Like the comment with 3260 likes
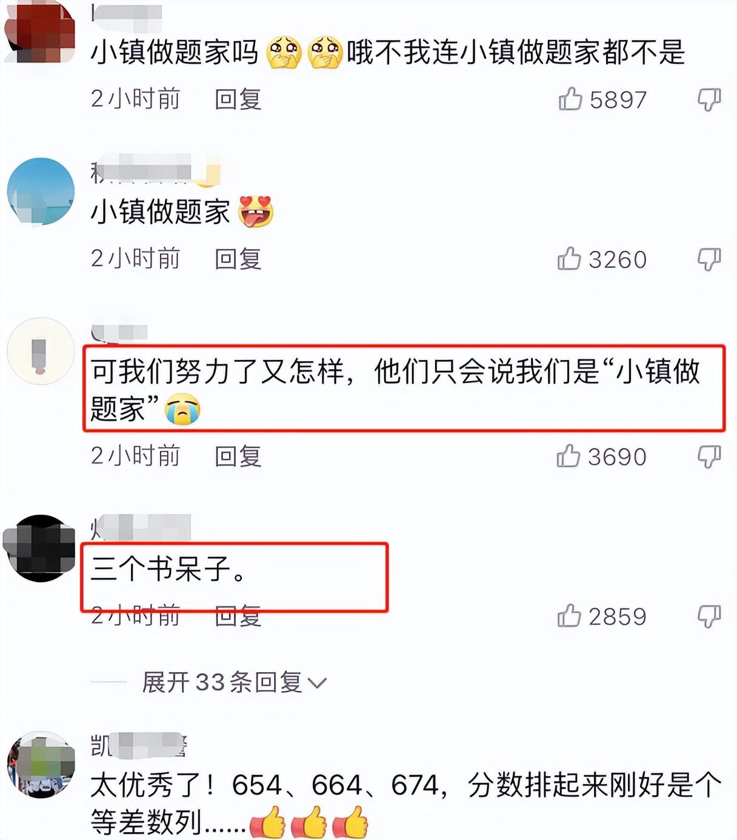This screenshot has width=737, height=840. pyautogui.click(x=569, y=259)
